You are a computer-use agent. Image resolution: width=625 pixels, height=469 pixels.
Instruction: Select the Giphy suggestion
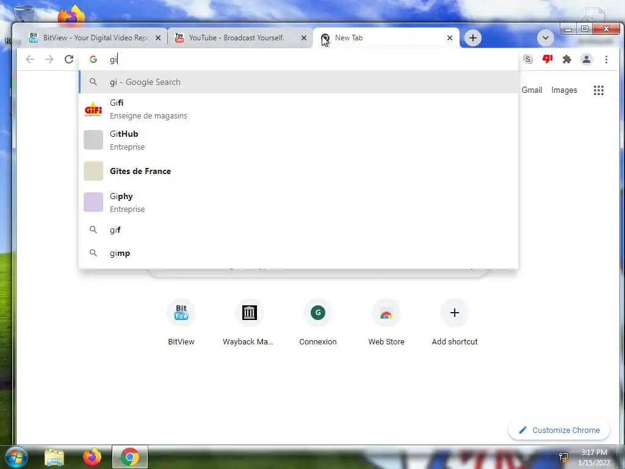point(299,202)
